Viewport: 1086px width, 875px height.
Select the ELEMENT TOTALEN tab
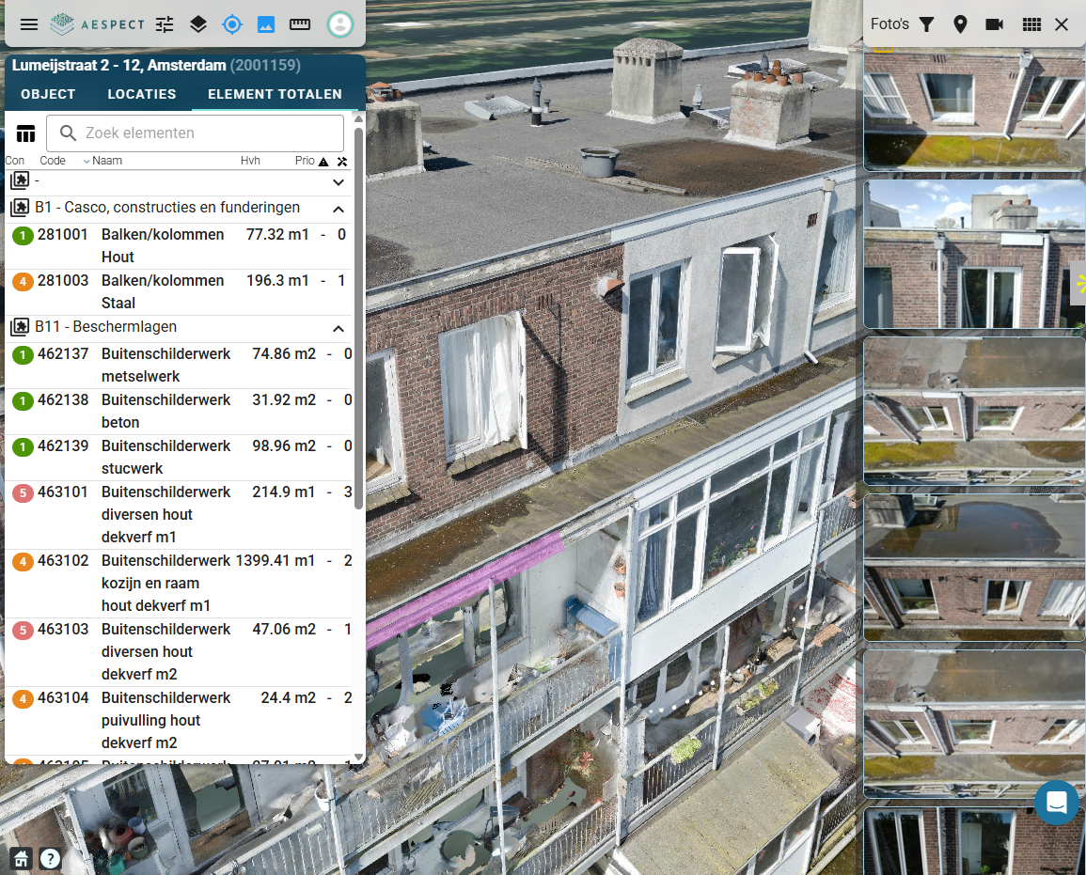[x=275, y=94]
